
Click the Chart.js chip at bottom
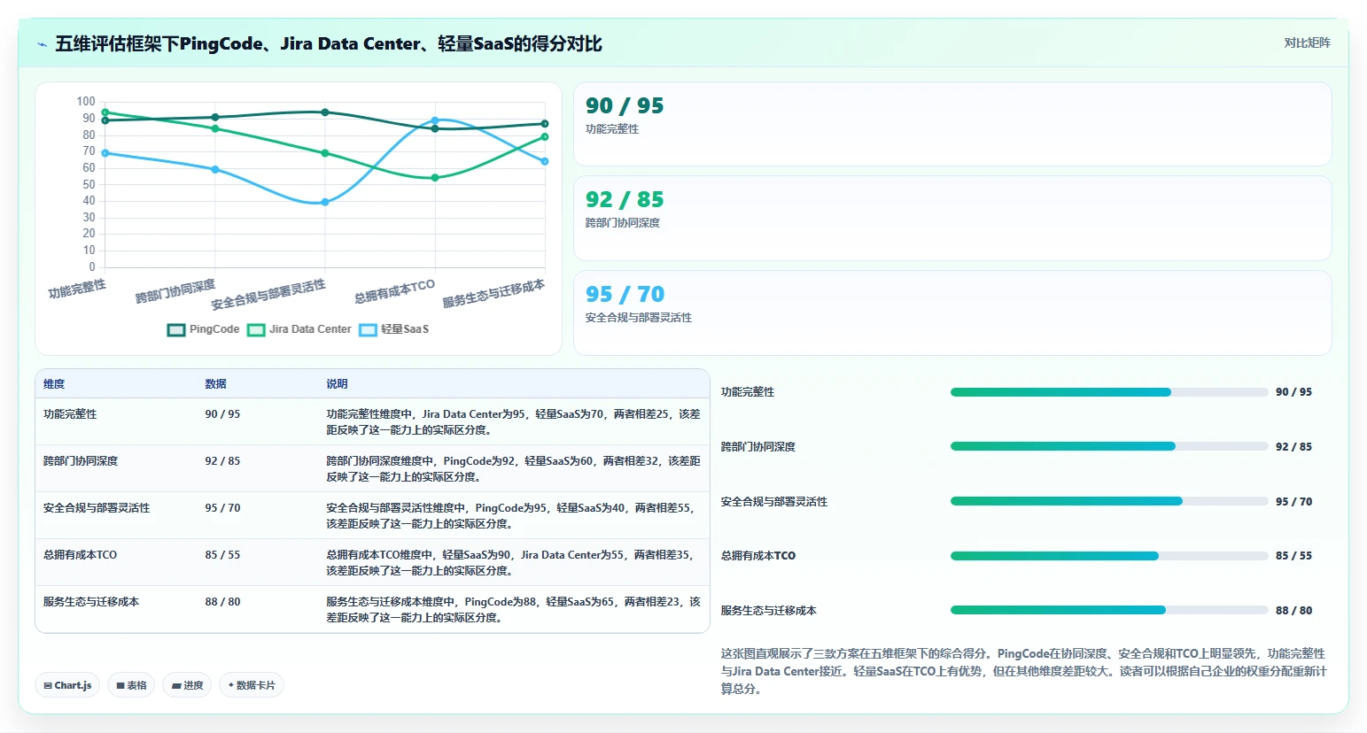pos(68,685)
